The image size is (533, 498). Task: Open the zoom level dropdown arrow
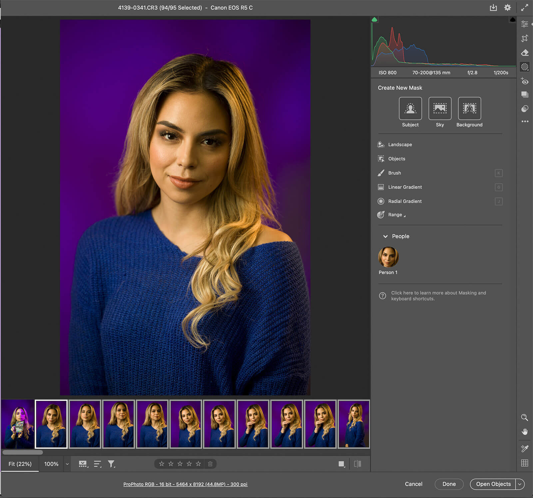(67, 464)
